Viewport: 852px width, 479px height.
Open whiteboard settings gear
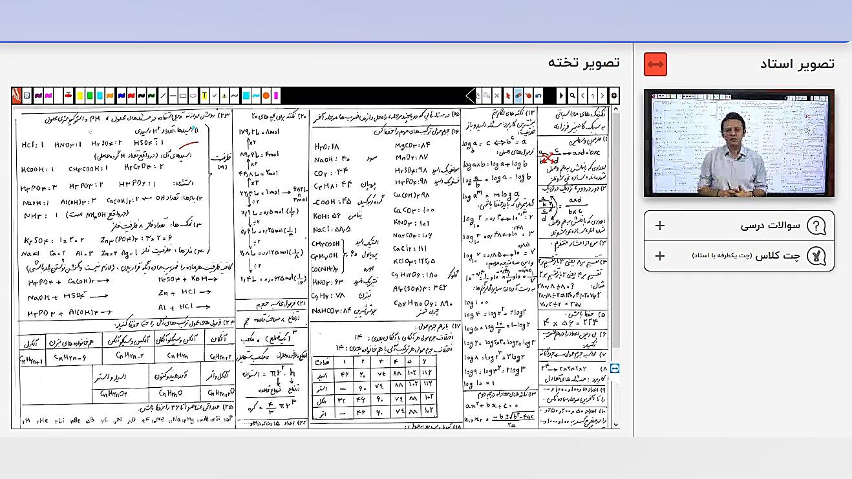click(614, 96)
